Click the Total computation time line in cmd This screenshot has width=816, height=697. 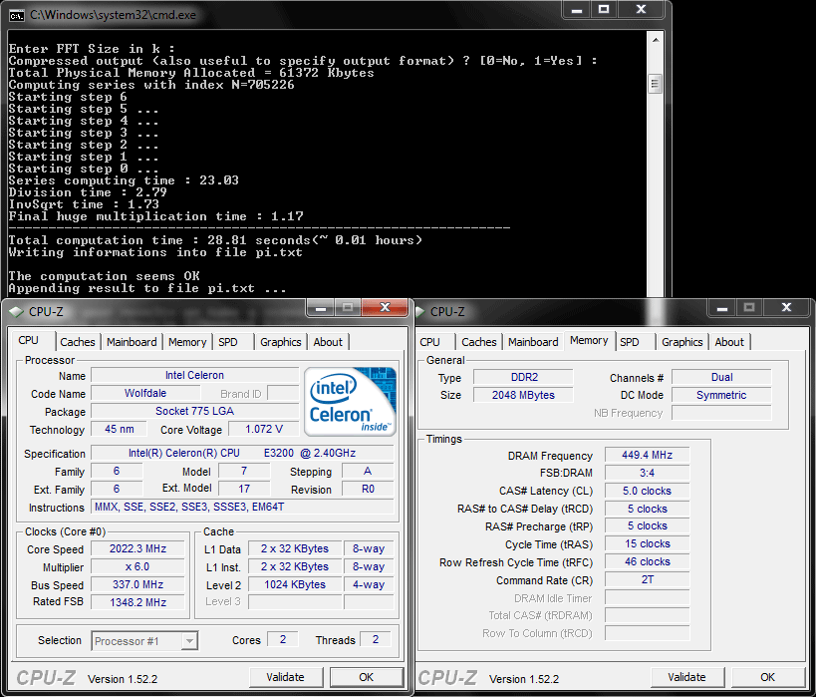(x=215, y=240)
